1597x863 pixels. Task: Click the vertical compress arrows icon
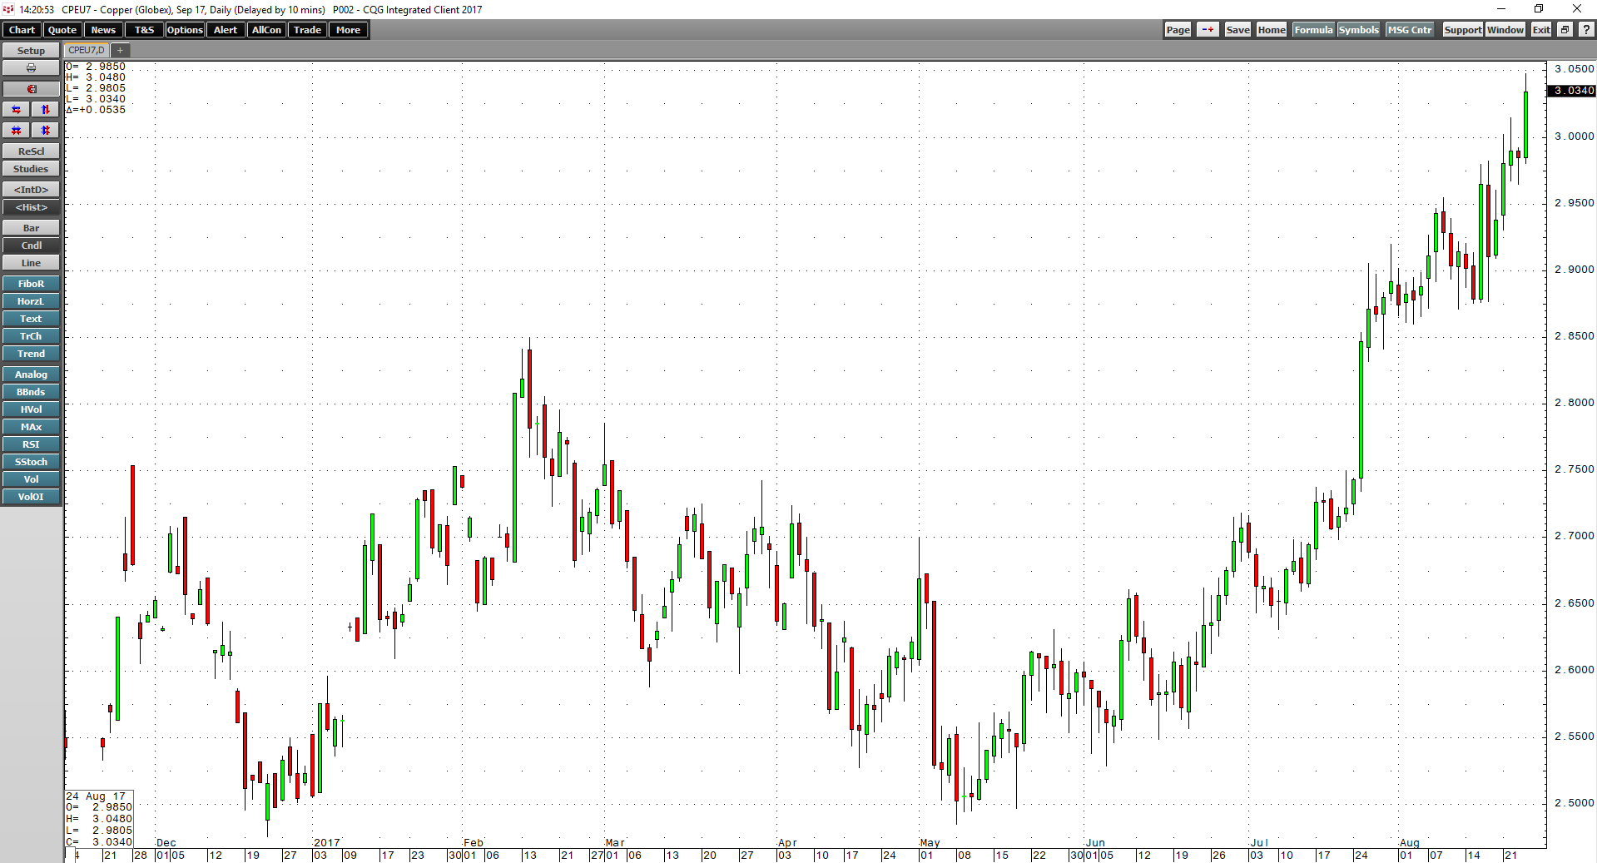(x=46, y=131)
